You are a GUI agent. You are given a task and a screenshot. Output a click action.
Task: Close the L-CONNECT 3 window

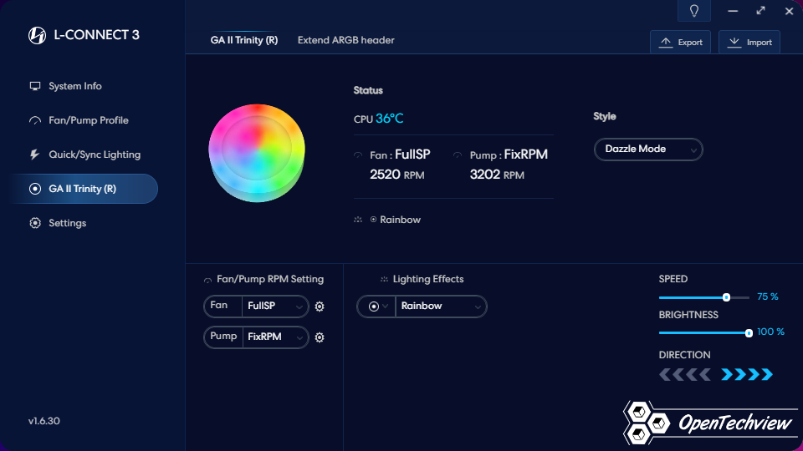789,11
